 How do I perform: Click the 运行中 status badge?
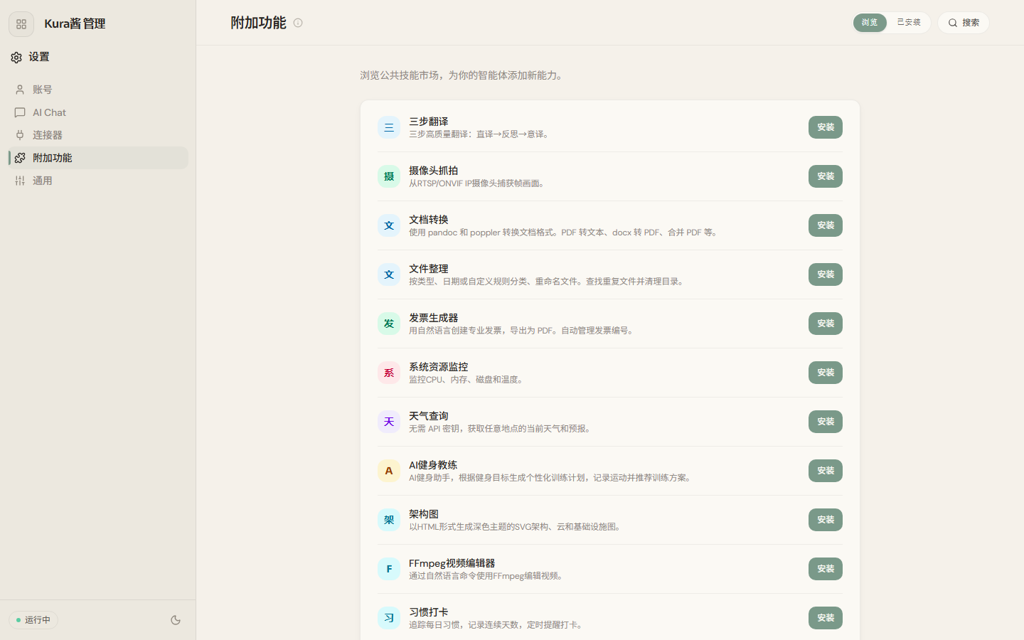coord(33,620)
